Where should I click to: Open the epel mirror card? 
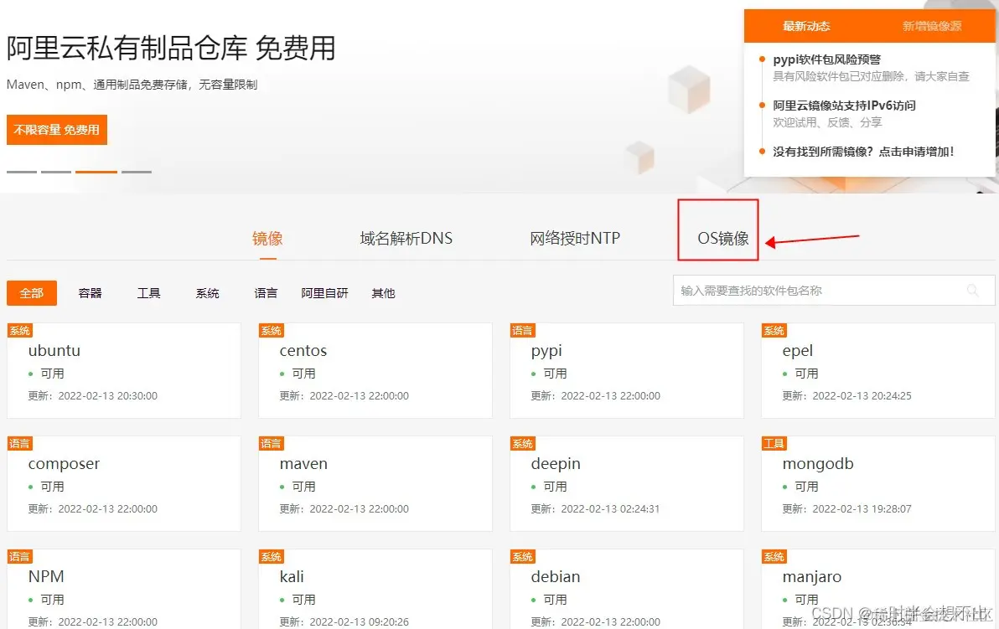click(878, 370)
